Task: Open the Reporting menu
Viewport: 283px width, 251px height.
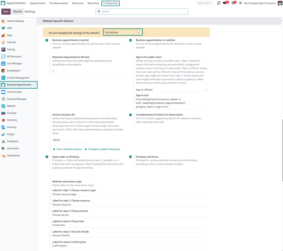Action: [93, 3]
